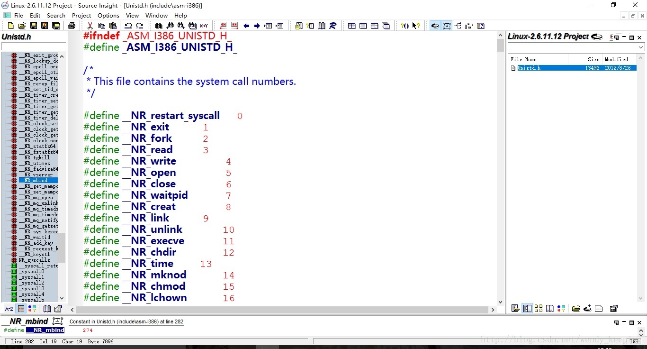Open the Project menu
The width and height of the screenshot is (647, 349).
tap(81, 15)
